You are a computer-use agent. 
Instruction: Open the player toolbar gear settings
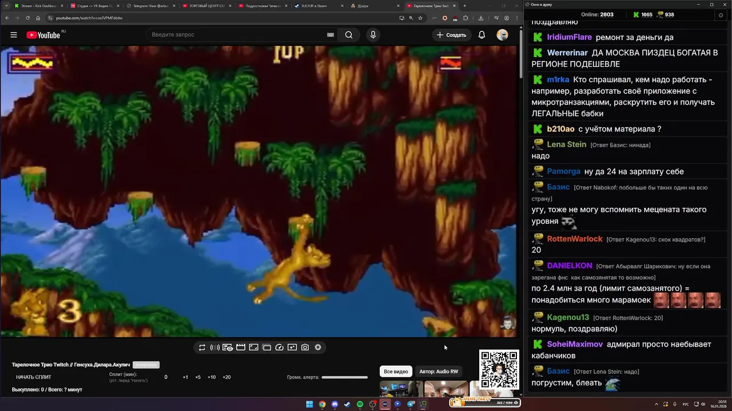(x=318, y=347)
